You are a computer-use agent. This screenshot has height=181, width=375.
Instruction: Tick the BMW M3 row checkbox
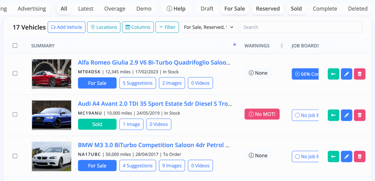(x=15, y=156)
